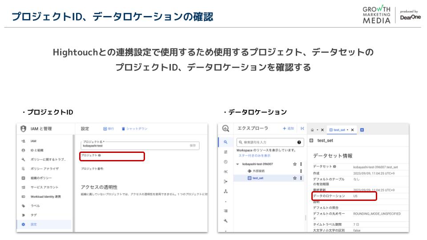Open more options for 外部接続
427x240 pixels.
click(301, 171)
